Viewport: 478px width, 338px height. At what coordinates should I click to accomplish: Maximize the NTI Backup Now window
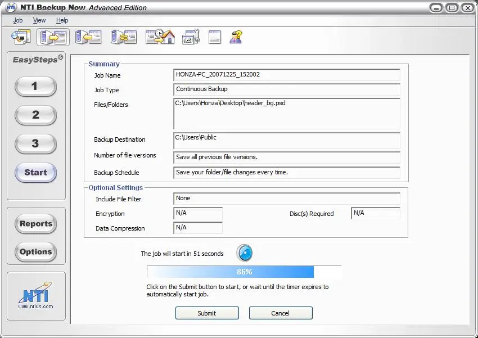[x=452, y=8]
